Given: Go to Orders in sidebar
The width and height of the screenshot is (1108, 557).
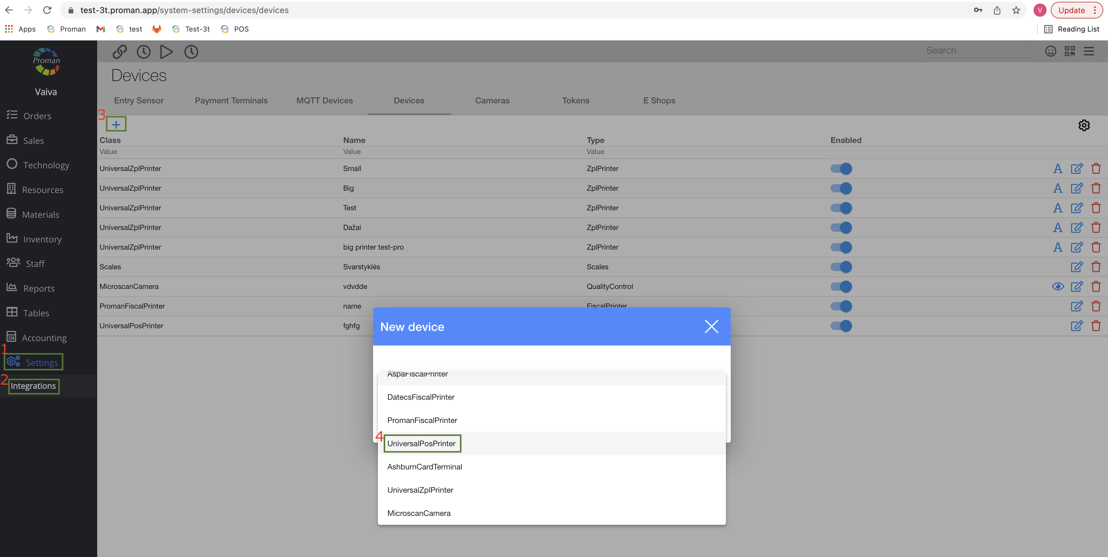Looking at the screenshot, I should pos(37,116).
